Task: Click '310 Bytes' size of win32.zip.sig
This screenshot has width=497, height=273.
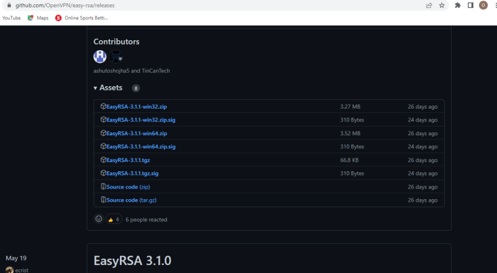Action: pos(352,120)
